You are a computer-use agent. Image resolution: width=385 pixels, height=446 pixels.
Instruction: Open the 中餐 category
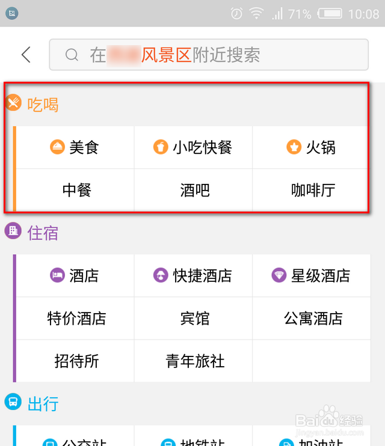[x=76, y=190]
